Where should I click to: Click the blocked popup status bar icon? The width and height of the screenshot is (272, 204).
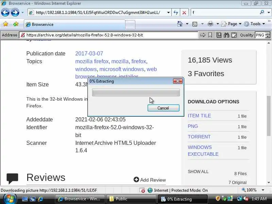pyautogui.click(x=142, y=190)
